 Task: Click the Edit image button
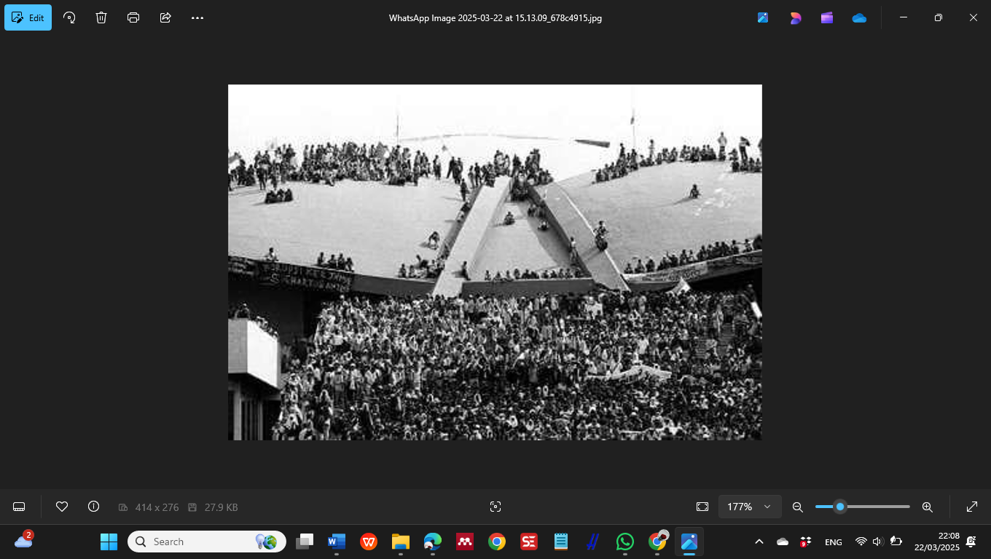click(x=28, y=17)
